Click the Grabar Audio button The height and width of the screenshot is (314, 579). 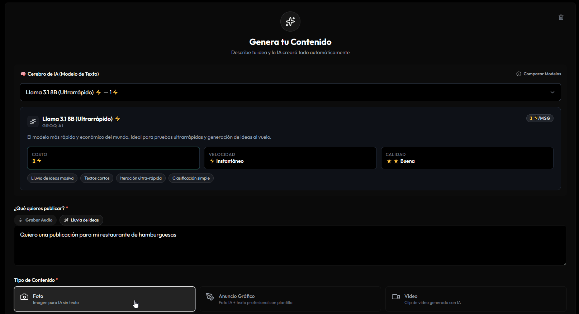[x=35, y=220]
